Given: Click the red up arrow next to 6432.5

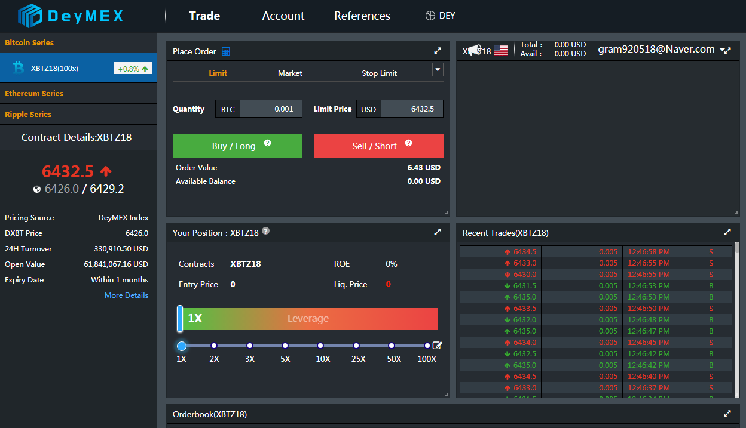Looking at the screenshot, I should click(106, 171).
